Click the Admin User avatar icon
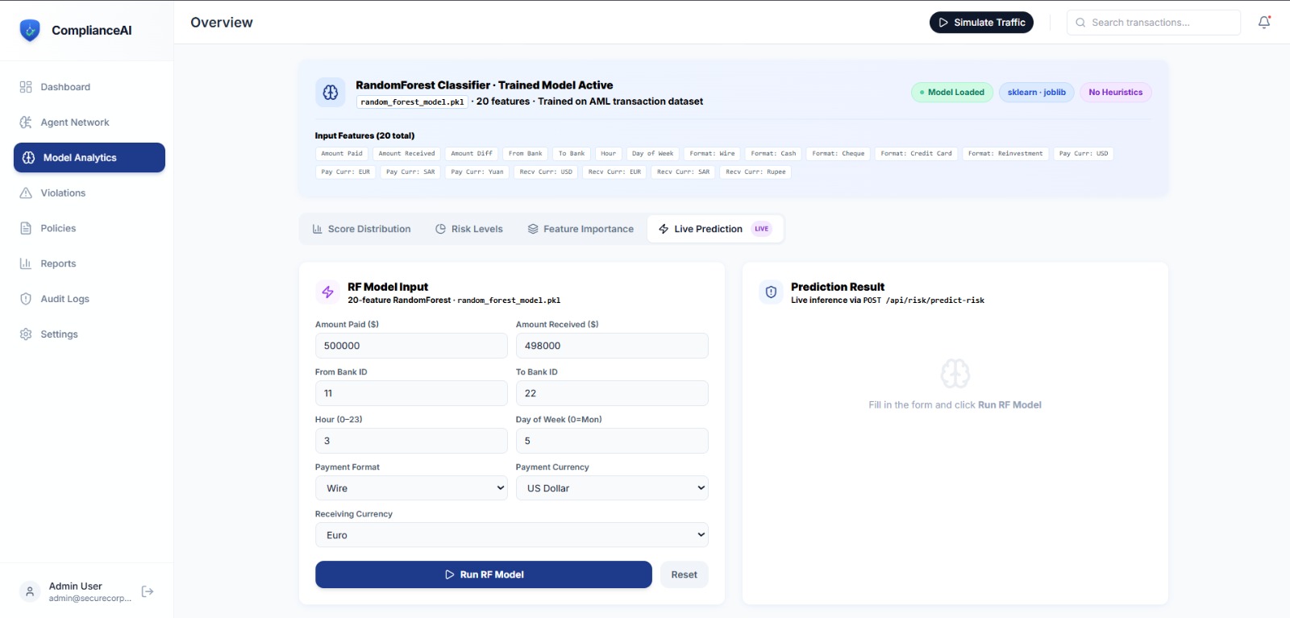The width and height of the screenshot is (1290, 618). [30, 591]
